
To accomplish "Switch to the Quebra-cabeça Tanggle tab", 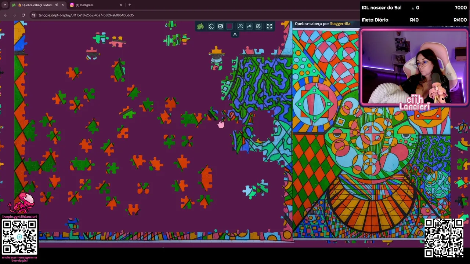I will point(38,5).
